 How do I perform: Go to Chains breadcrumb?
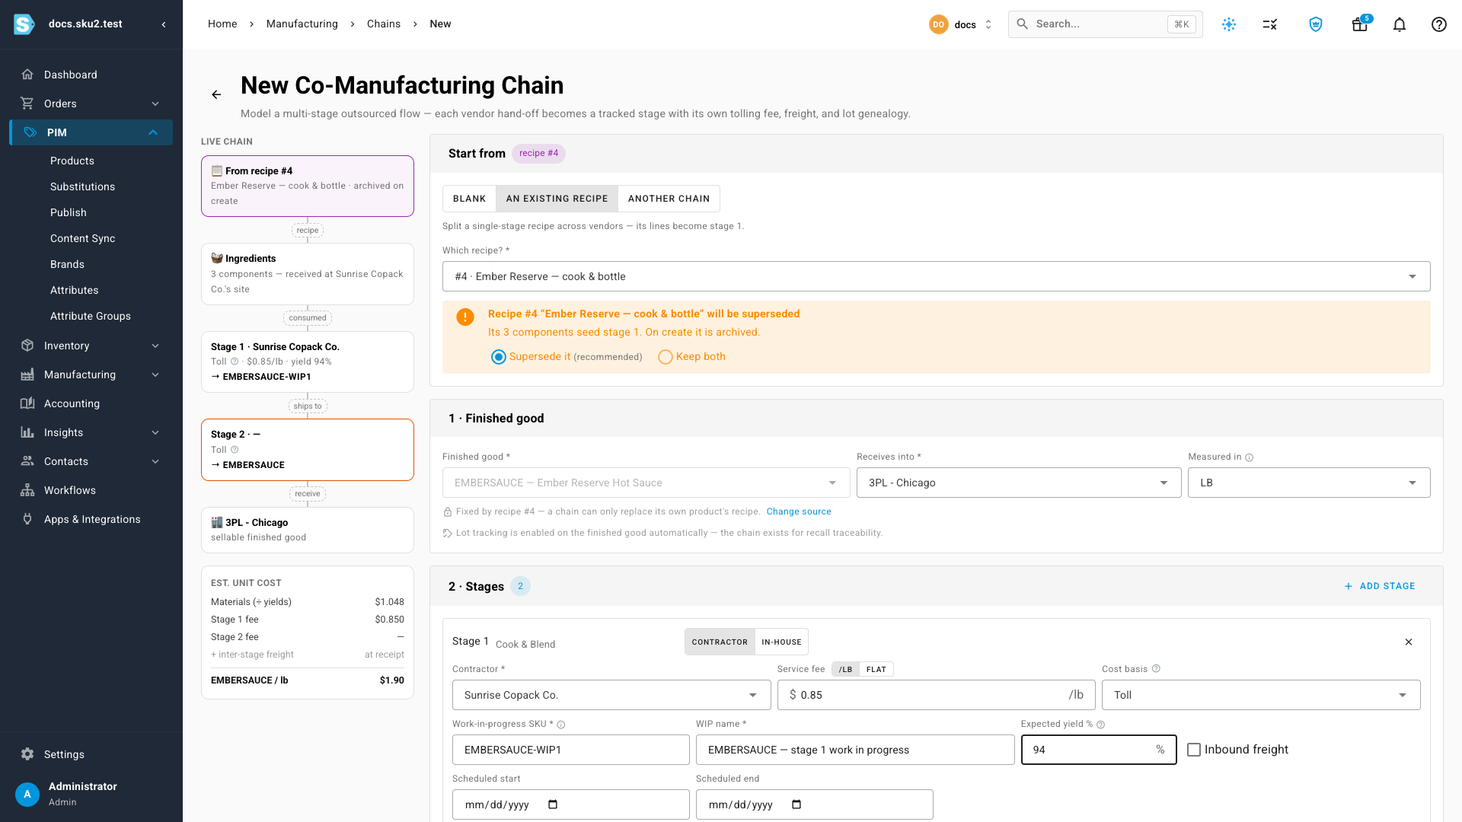tap(383, 24)
